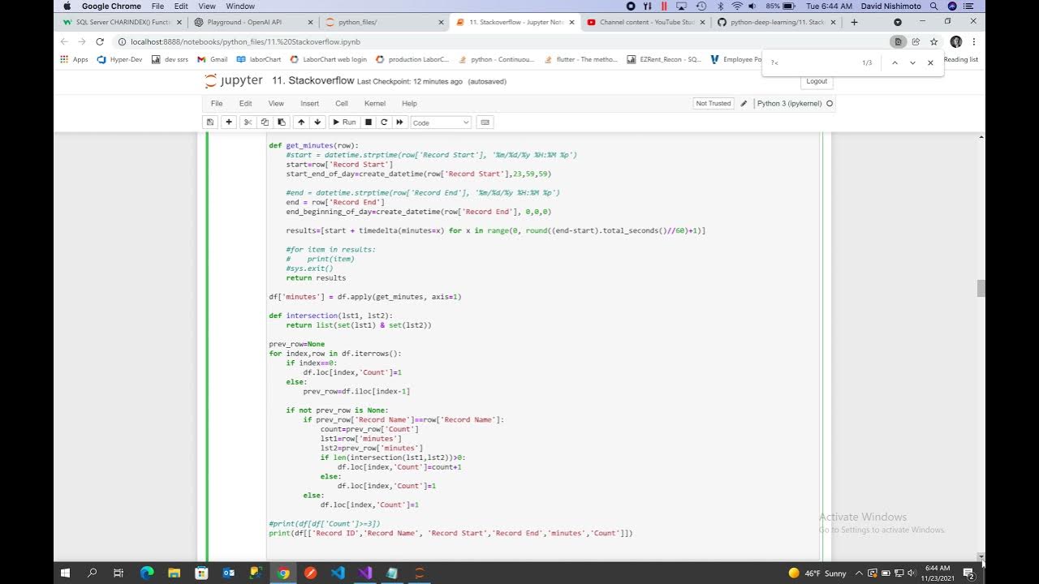Open the Insert menu
The height and width of the screenshot is (584, 1039).
click(309, 103)
